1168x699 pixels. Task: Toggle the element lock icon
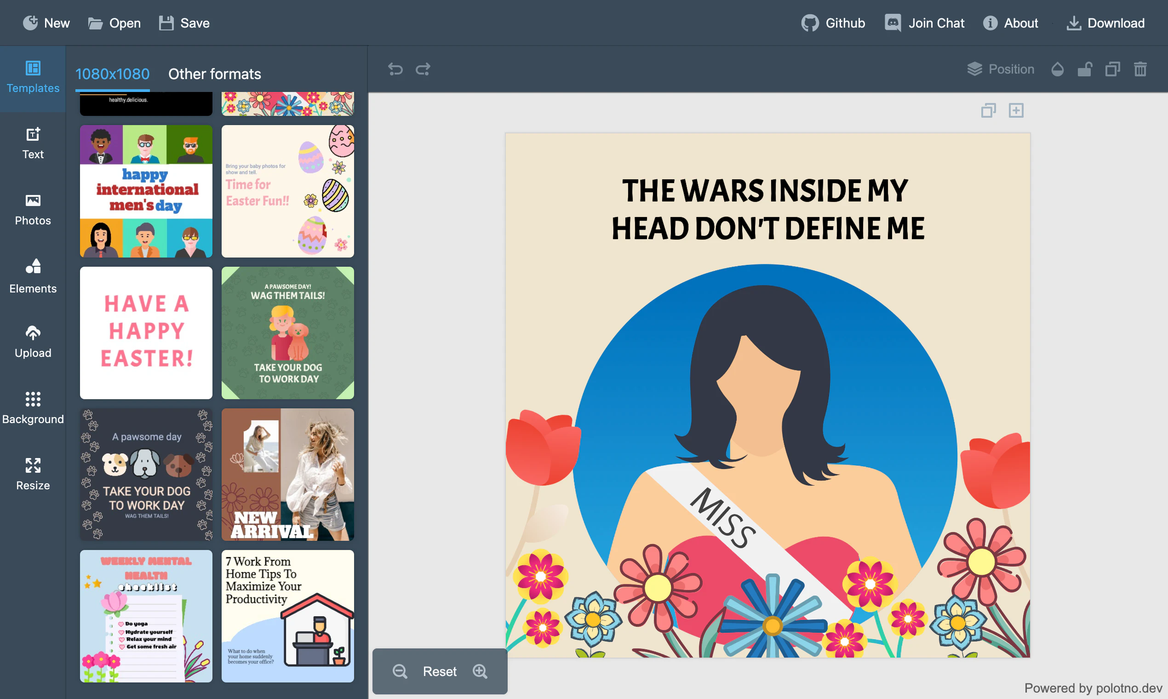click(x=1085, y=69)
